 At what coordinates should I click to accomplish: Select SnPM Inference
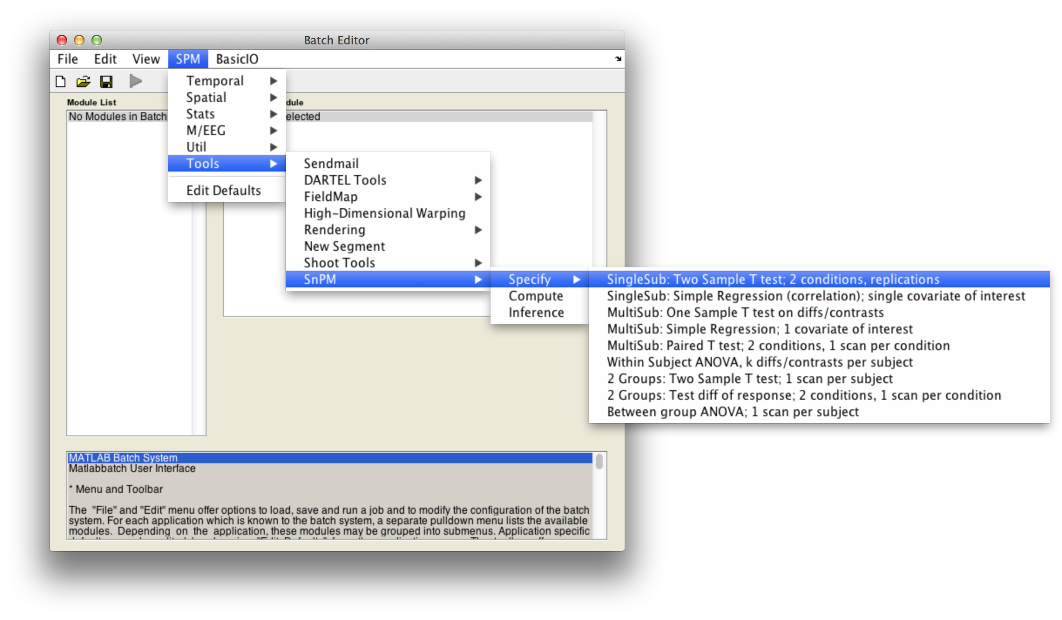[540, 313]
